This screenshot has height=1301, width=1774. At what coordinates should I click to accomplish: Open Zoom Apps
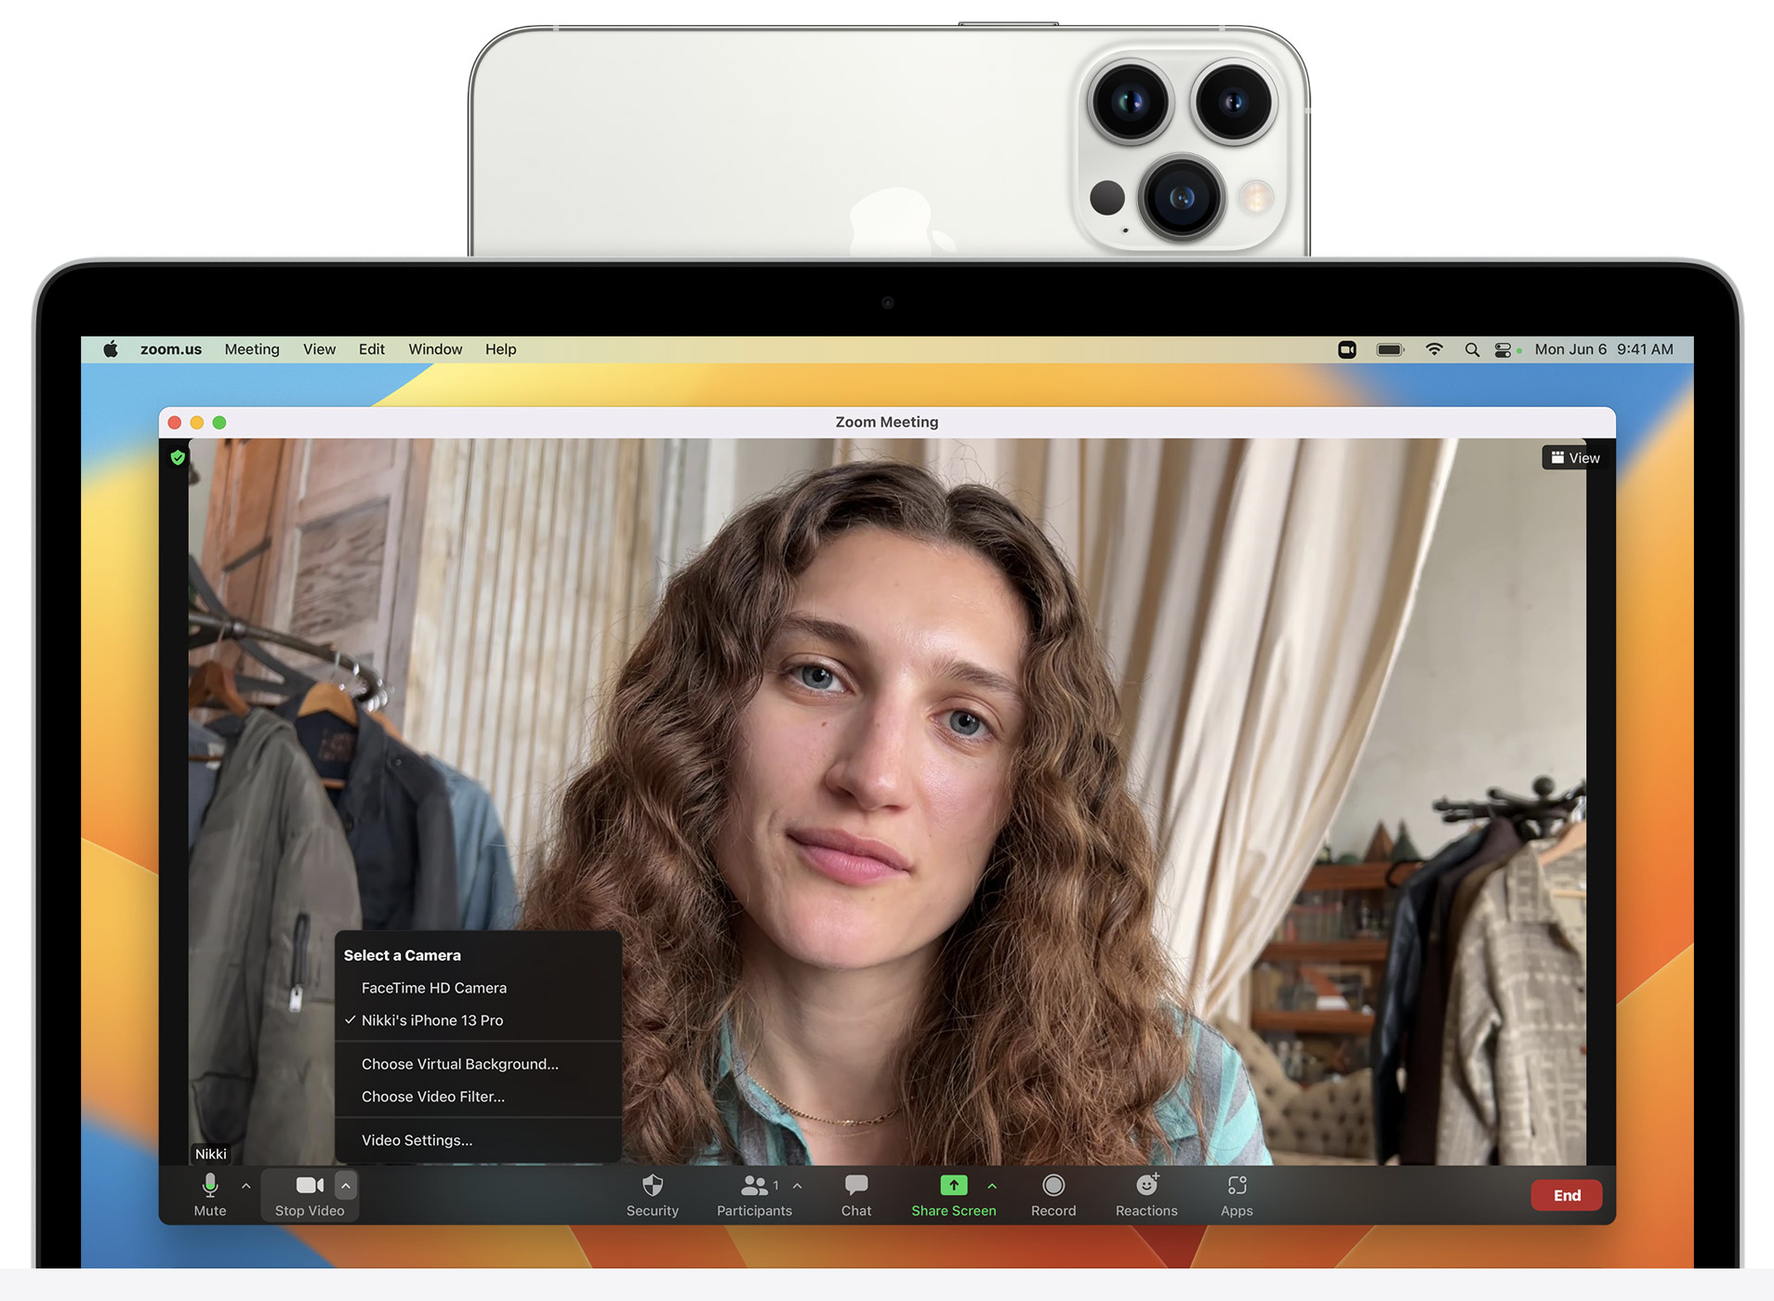coord(1237,1195)
